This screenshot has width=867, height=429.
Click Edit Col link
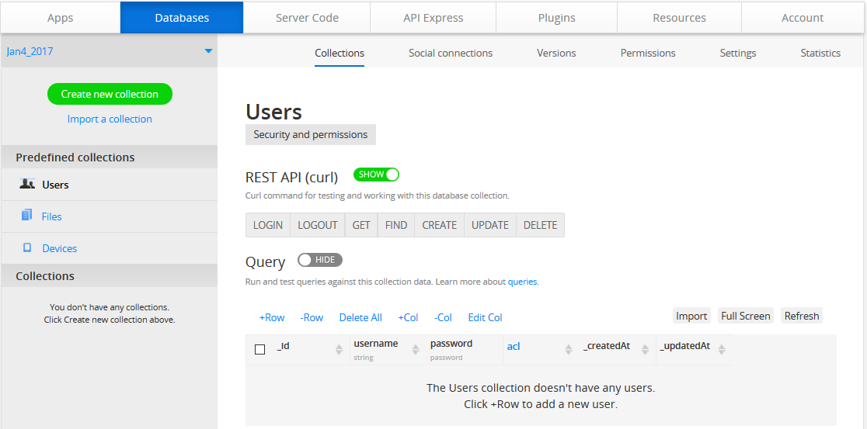(x=485, y=317)
